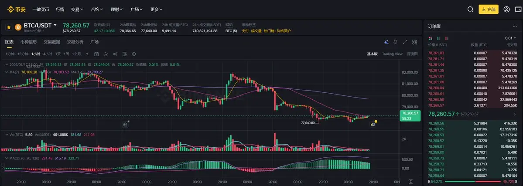Open the chart settings sliders icon
Image resolution: width=523 pixels, height=186 pixels.
click(x=124, y=54)
